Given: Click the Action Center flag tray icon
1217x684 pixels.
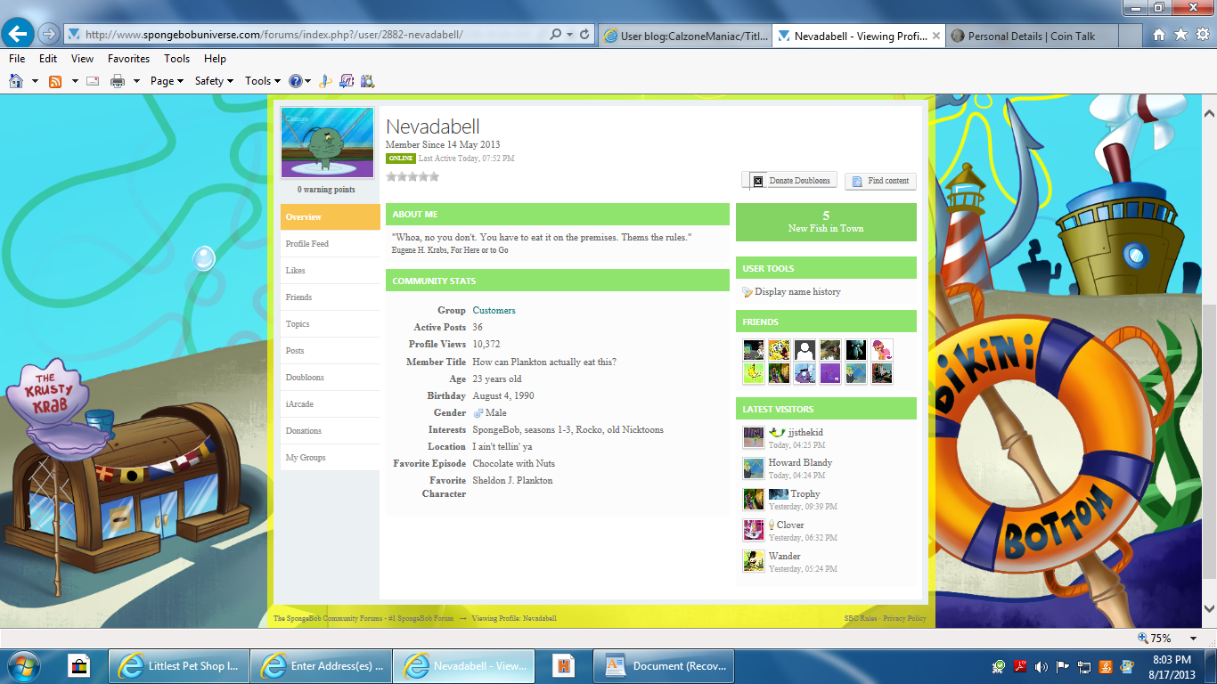Looking at the screenshot, I should (1063, 666).
